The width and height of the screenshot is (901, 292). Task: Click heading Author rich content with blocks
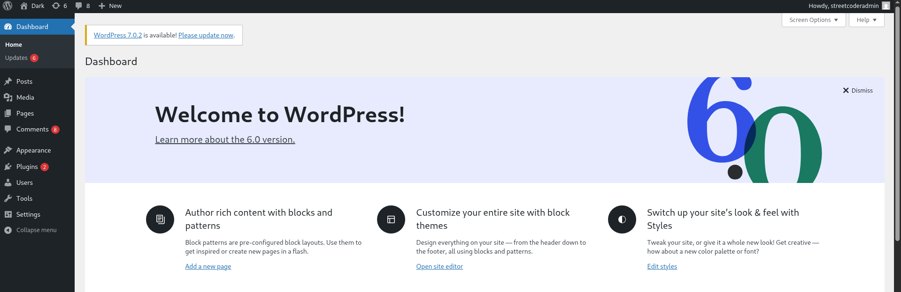tap(259, 219)
